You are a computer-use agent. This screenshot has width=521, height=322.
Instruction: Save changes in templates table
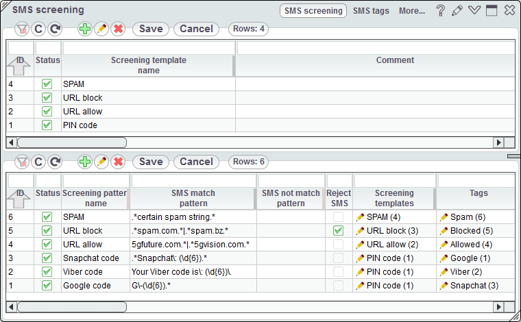point(151,29)
